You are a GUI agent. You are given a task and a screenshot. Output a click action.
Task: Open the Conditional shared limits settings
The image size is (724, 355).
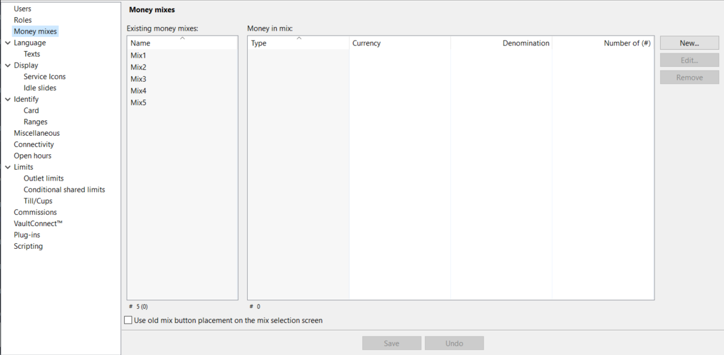[64, 189]
